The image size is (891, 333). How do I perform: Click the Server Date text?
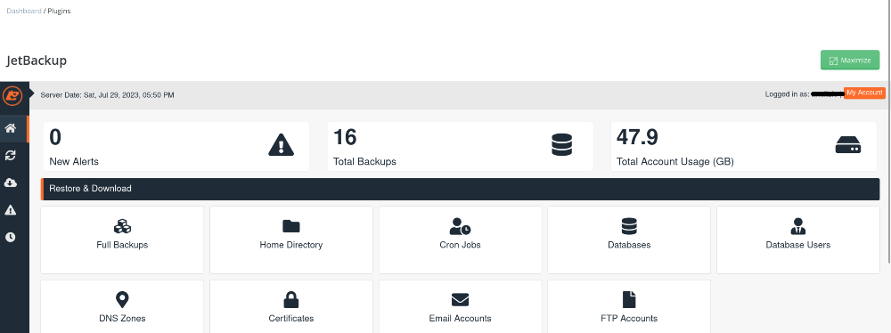click(x=108, y=95)
